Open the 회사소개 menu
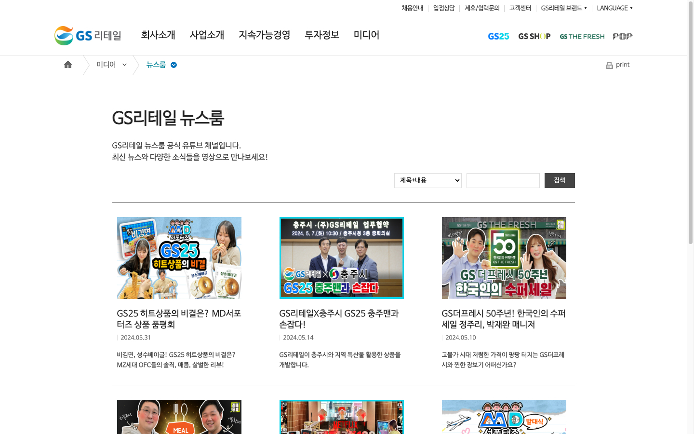Screen dimensions: 694x434 158,35
